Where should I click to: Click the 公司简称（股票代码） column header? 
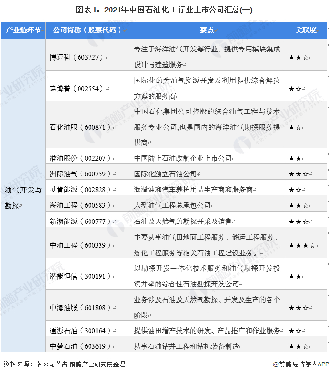pos(88,30)
